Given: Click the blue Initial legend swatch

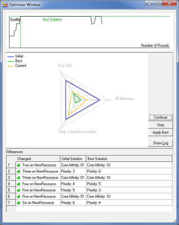Looking at the screenshot, I should coord(11,57).
